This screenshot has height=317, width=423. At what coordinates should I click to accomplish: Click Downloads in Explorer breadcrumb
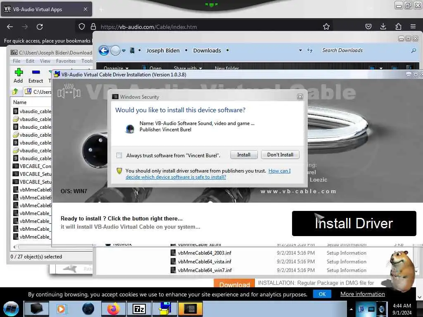pyautogui.click(x=207, y=50)
